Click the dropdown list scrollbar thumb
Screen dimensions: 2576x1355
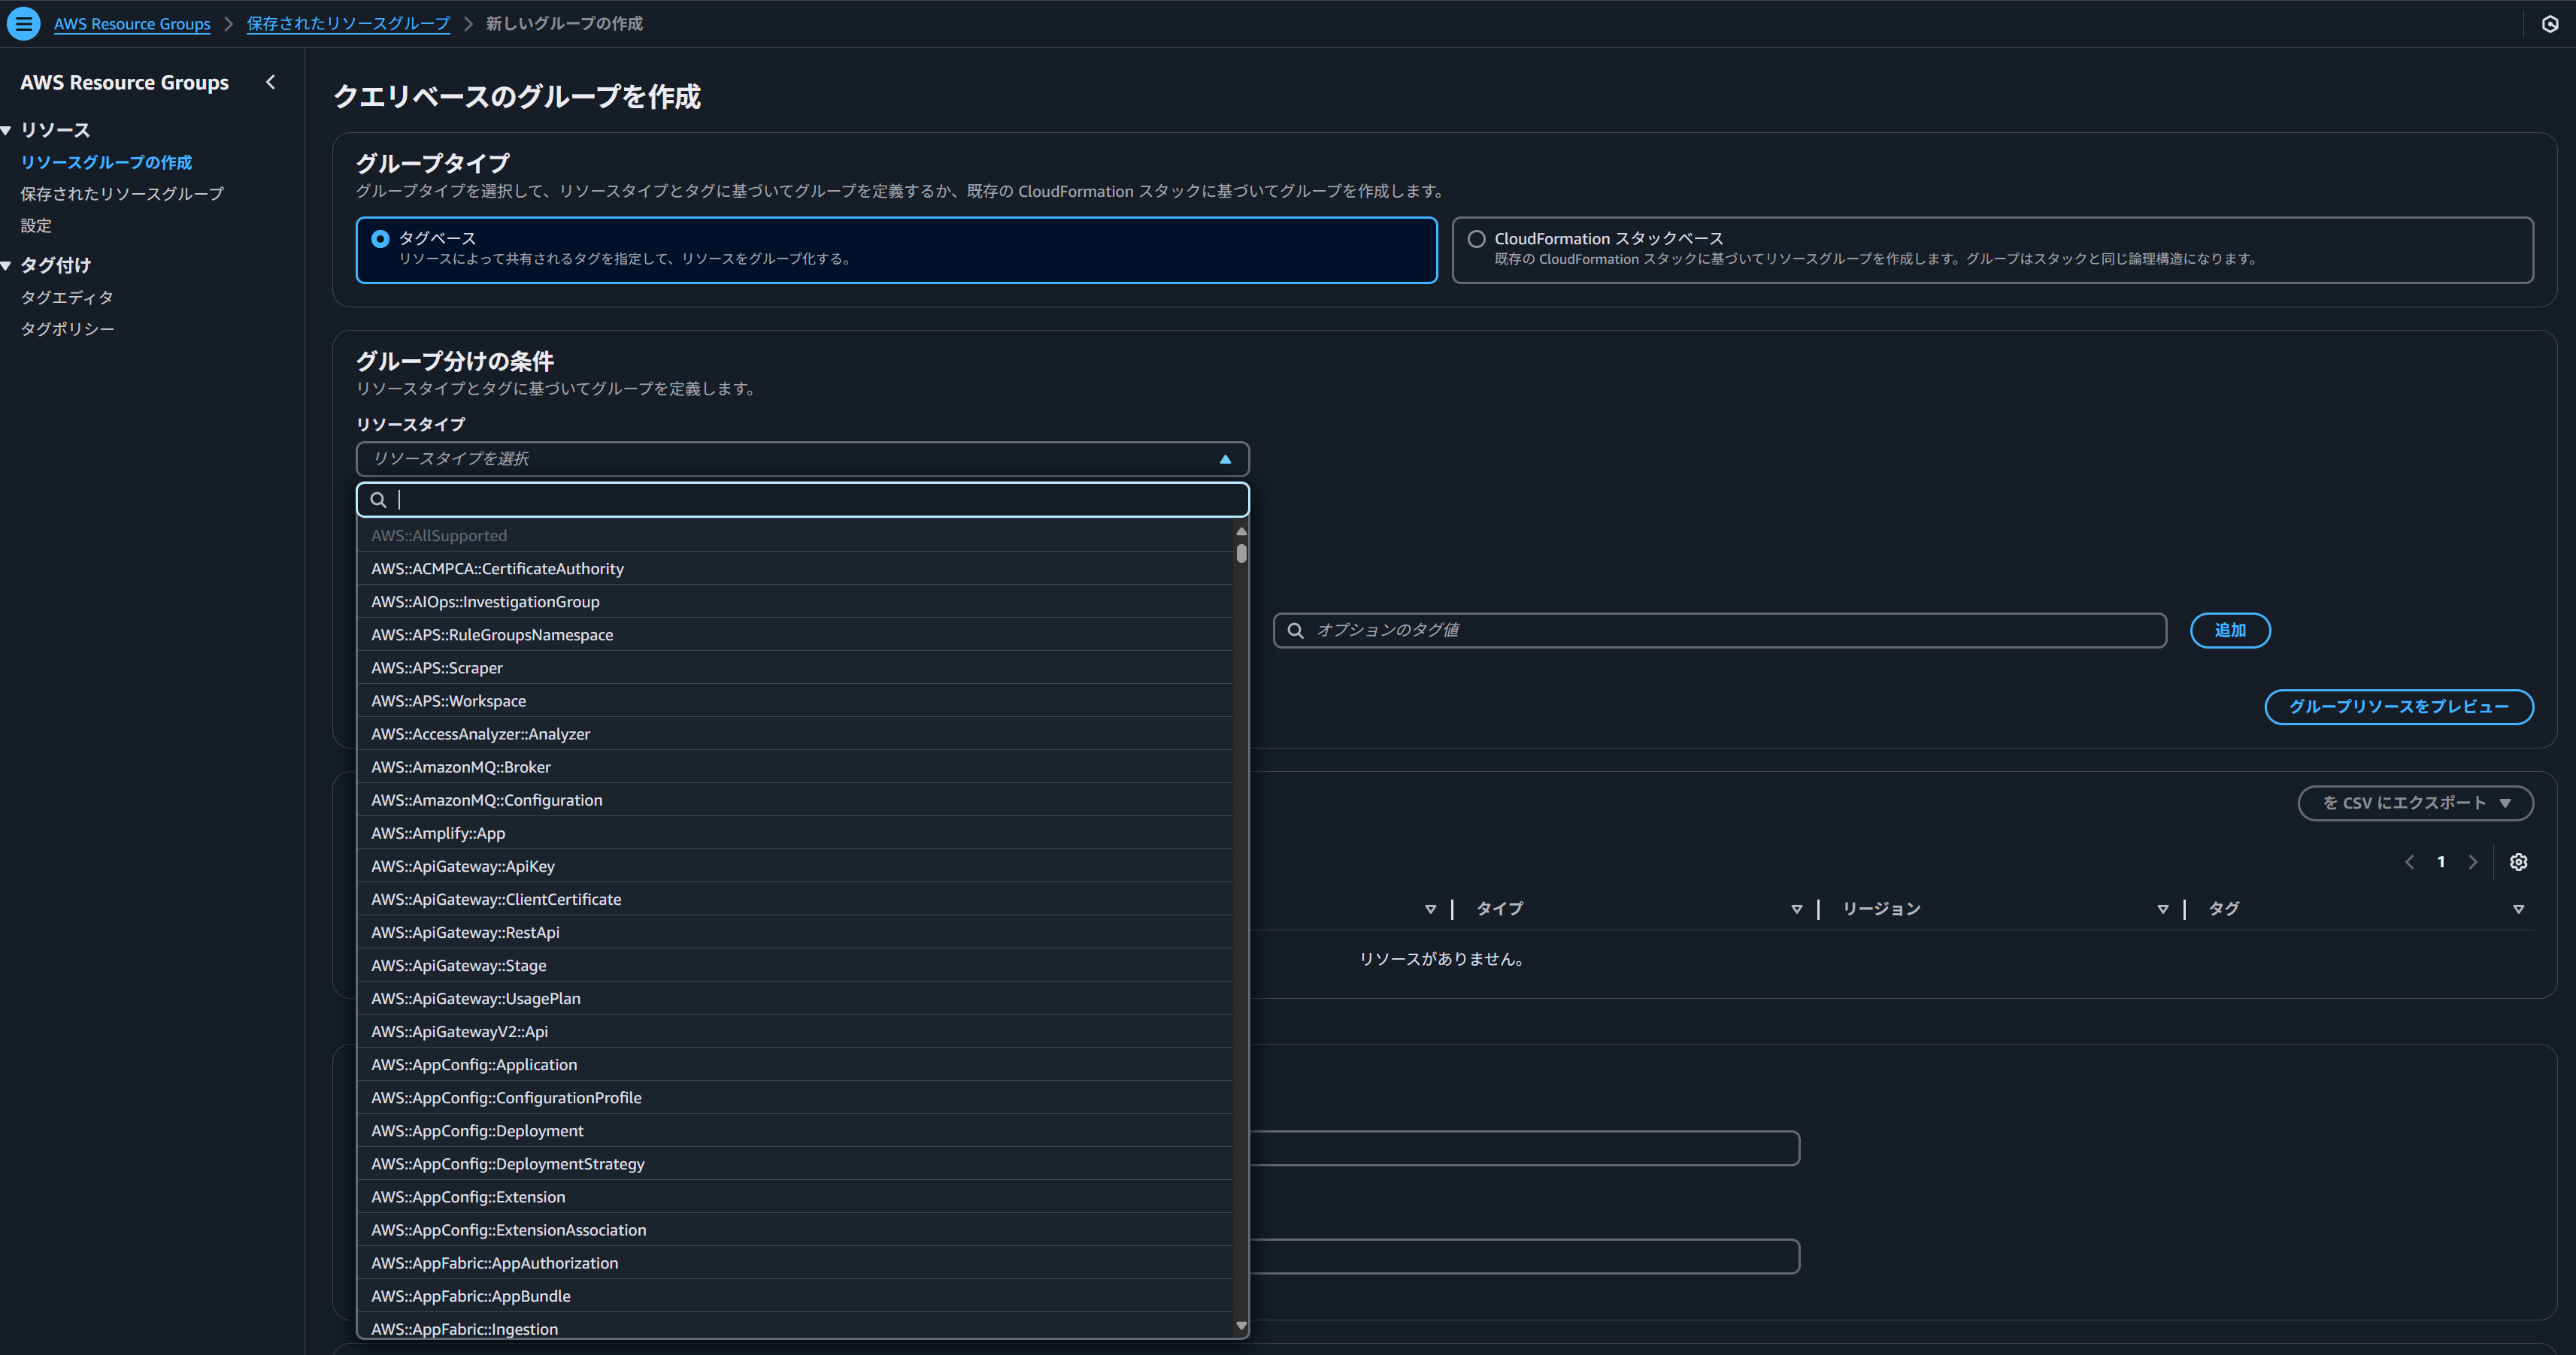click(x=1241, y=552)
